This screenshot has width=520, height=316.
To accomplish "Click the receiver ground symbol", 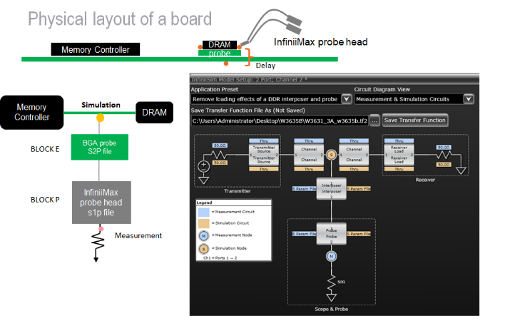I will tap(461, 170).
